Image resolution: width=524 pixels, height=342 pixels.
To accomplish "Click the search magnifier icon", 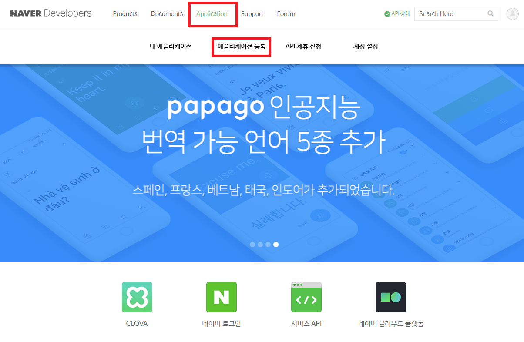I will pos(490,14).
